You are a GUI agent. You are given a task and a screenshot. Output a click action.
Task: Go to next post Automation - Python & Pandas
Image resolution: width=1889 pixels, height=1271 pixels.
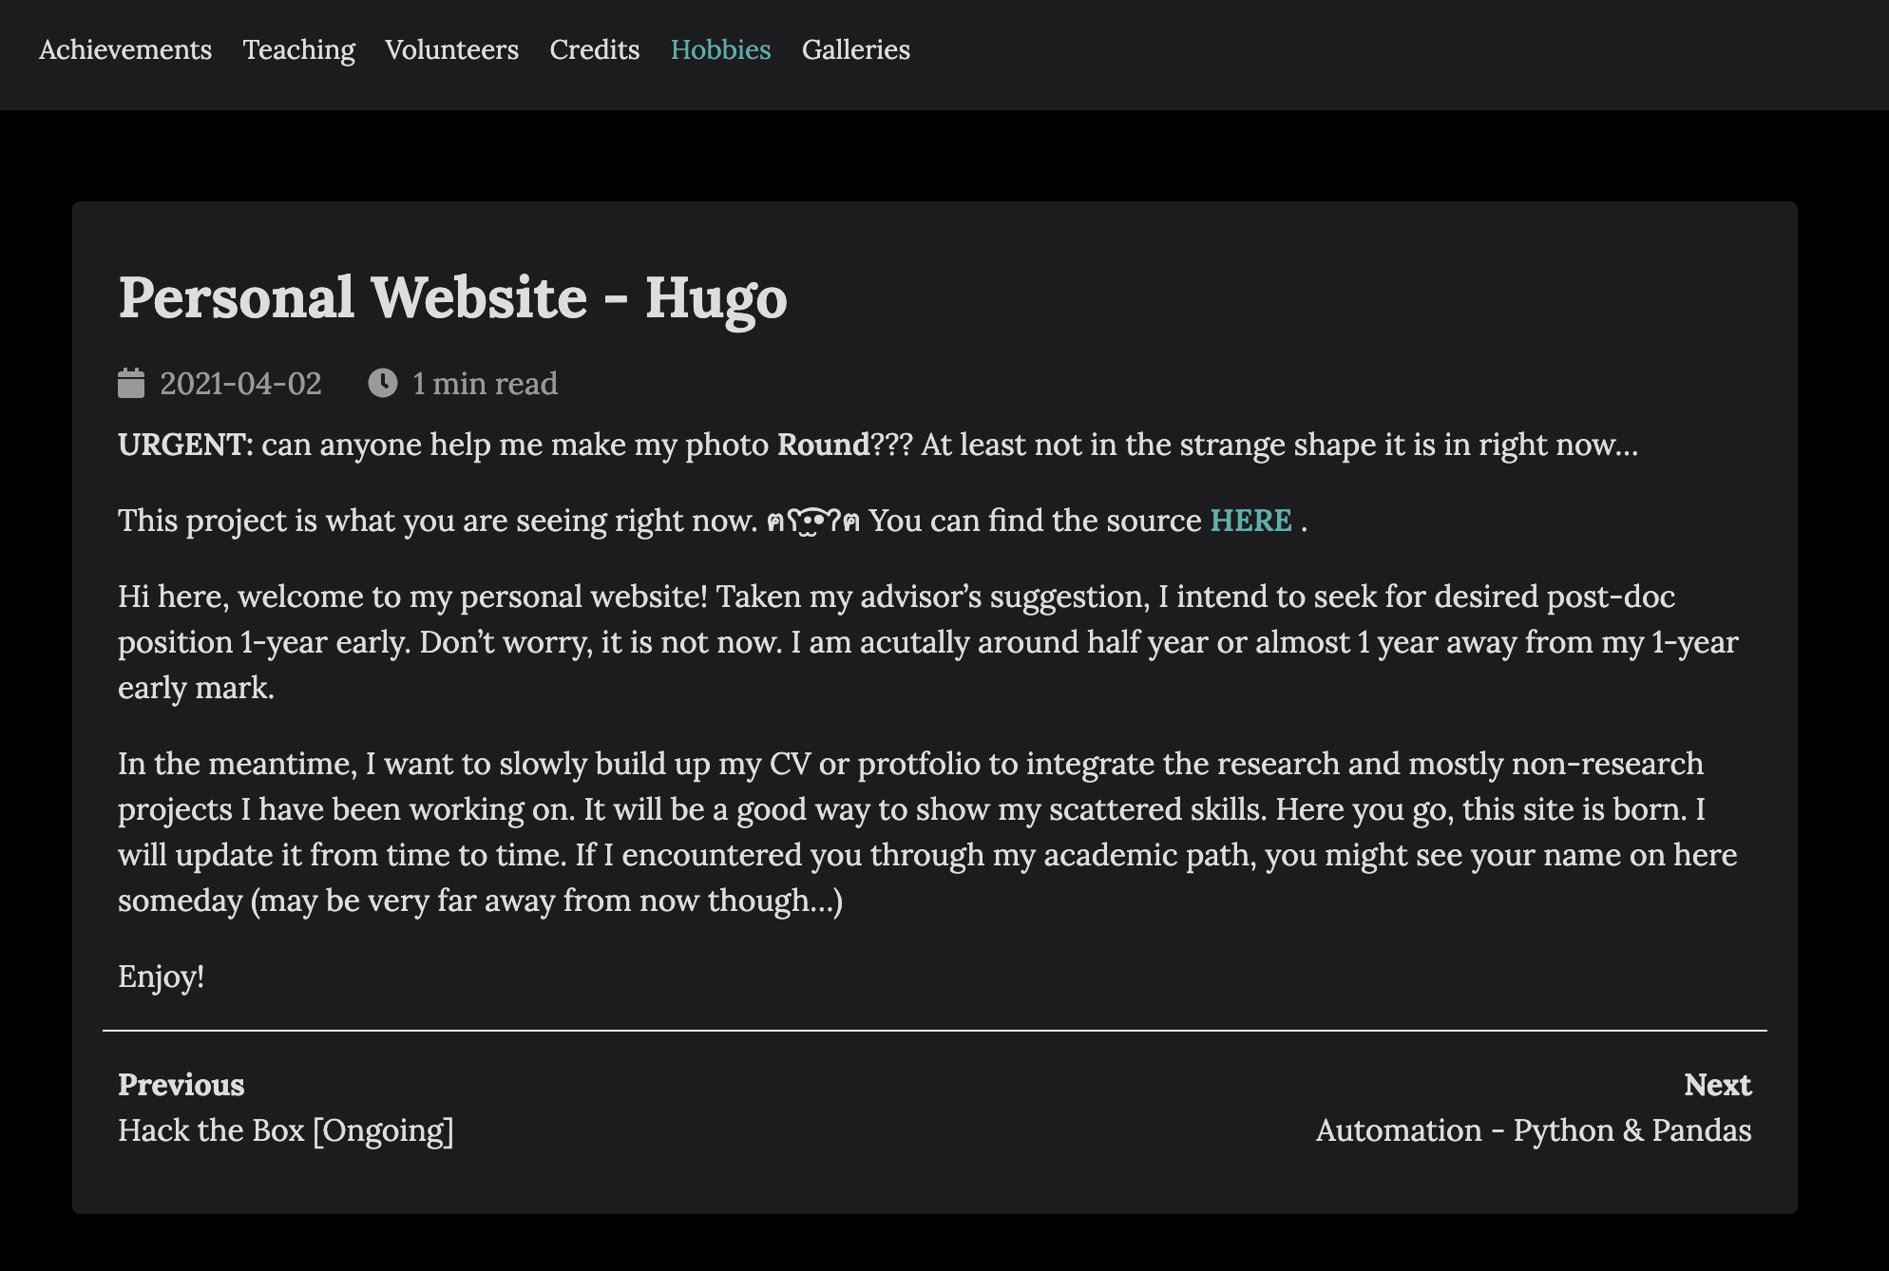tap(1533, 1130)
